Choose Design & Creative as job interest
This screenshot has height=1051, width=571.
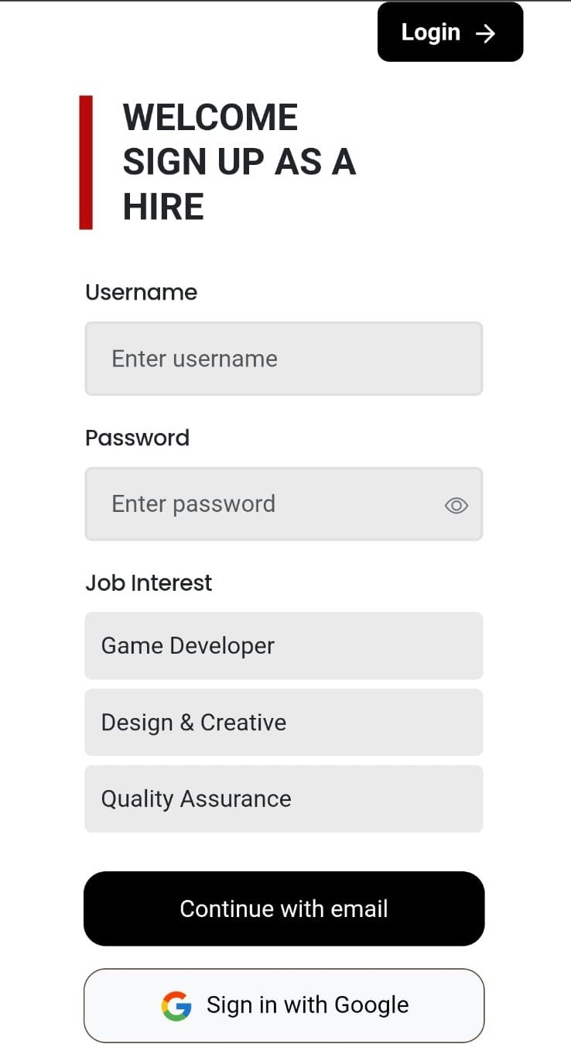pyautogui.click(x=284, y=723)
